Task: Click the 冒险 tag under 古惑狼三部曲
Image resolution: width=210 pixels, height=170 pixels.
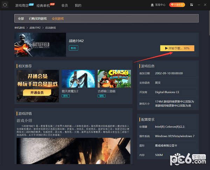Action: pyautogui.click(x=101, y=96)
